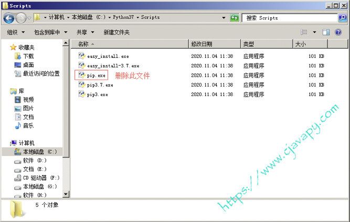Sort by the 名称 column header

coord(130,44)
